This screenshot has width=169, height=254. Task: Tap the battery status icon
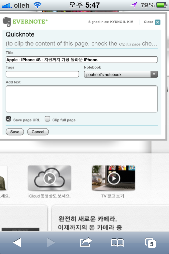[162, 5]
